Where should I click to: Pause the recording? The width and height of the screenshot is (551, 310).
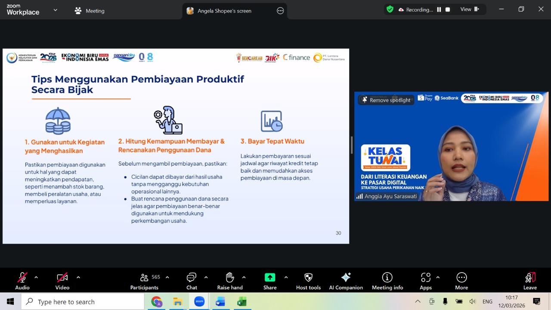(x=439, y=9)
